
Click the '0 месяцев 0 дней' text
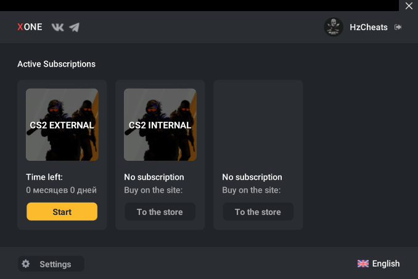click(61, 190)
